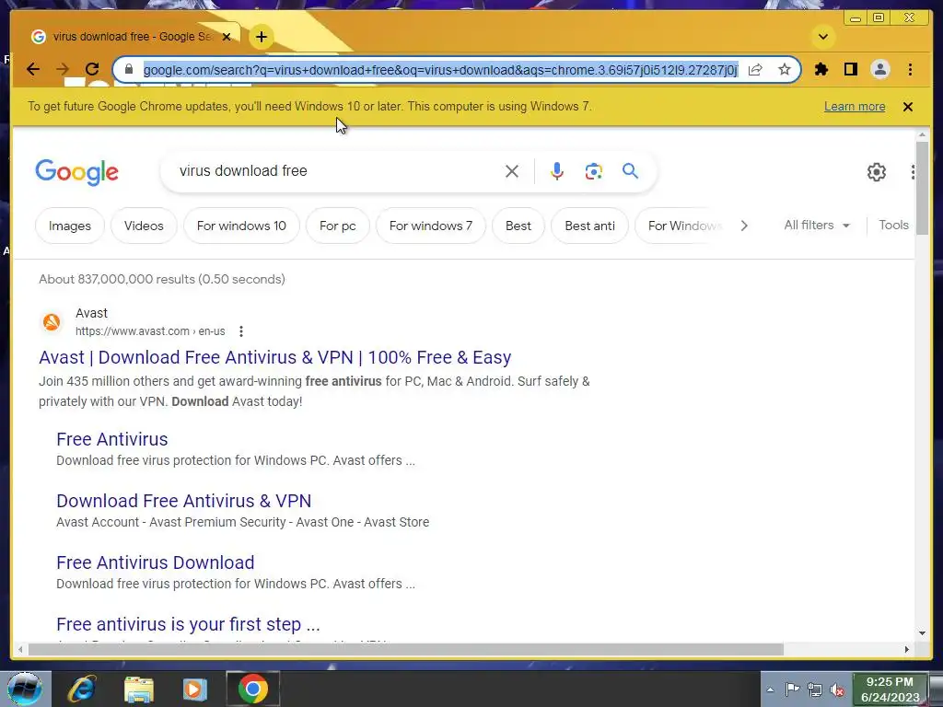Switch to Videos results
943x707 pixels.
click(x=144, y=226)
